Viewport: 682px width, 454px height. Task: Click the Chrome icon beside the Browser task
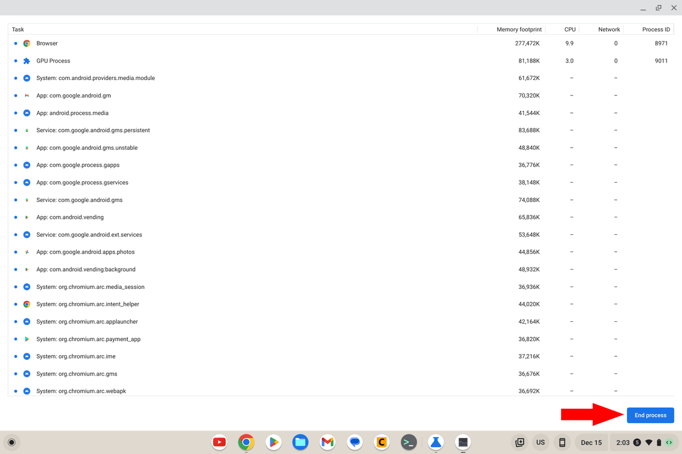[x=27, y=43]
